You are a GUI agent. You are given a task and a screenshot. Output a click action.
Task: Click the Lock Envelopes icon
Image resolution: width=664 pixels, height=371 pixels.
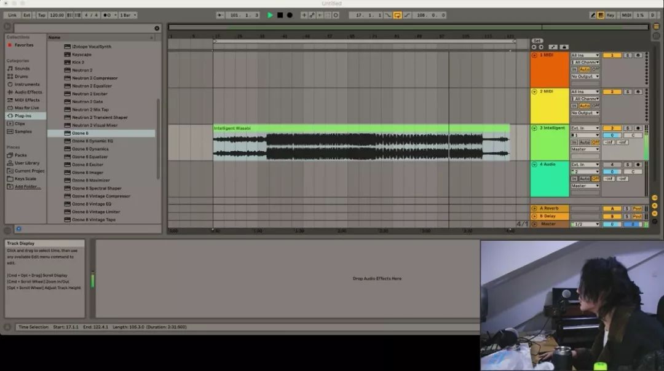tap(564, 47)
